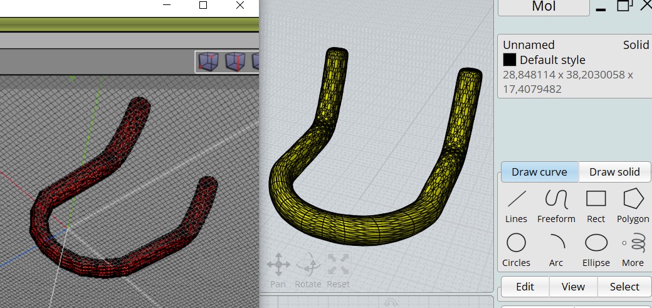652x308 pixels.
Task: Click the MoI menu button
Action: [544, 7]
